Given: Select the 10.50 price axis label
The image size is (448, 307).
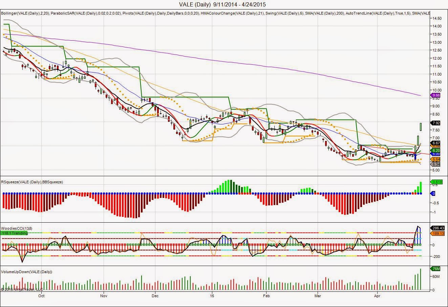Looking at the screenshot, I should click(x=436, y=82).
